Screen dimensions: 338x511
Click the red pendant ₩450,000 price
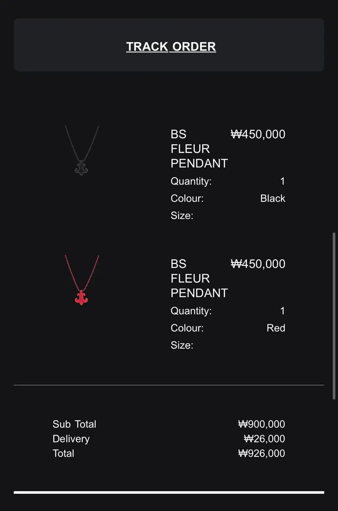[258, 264]
